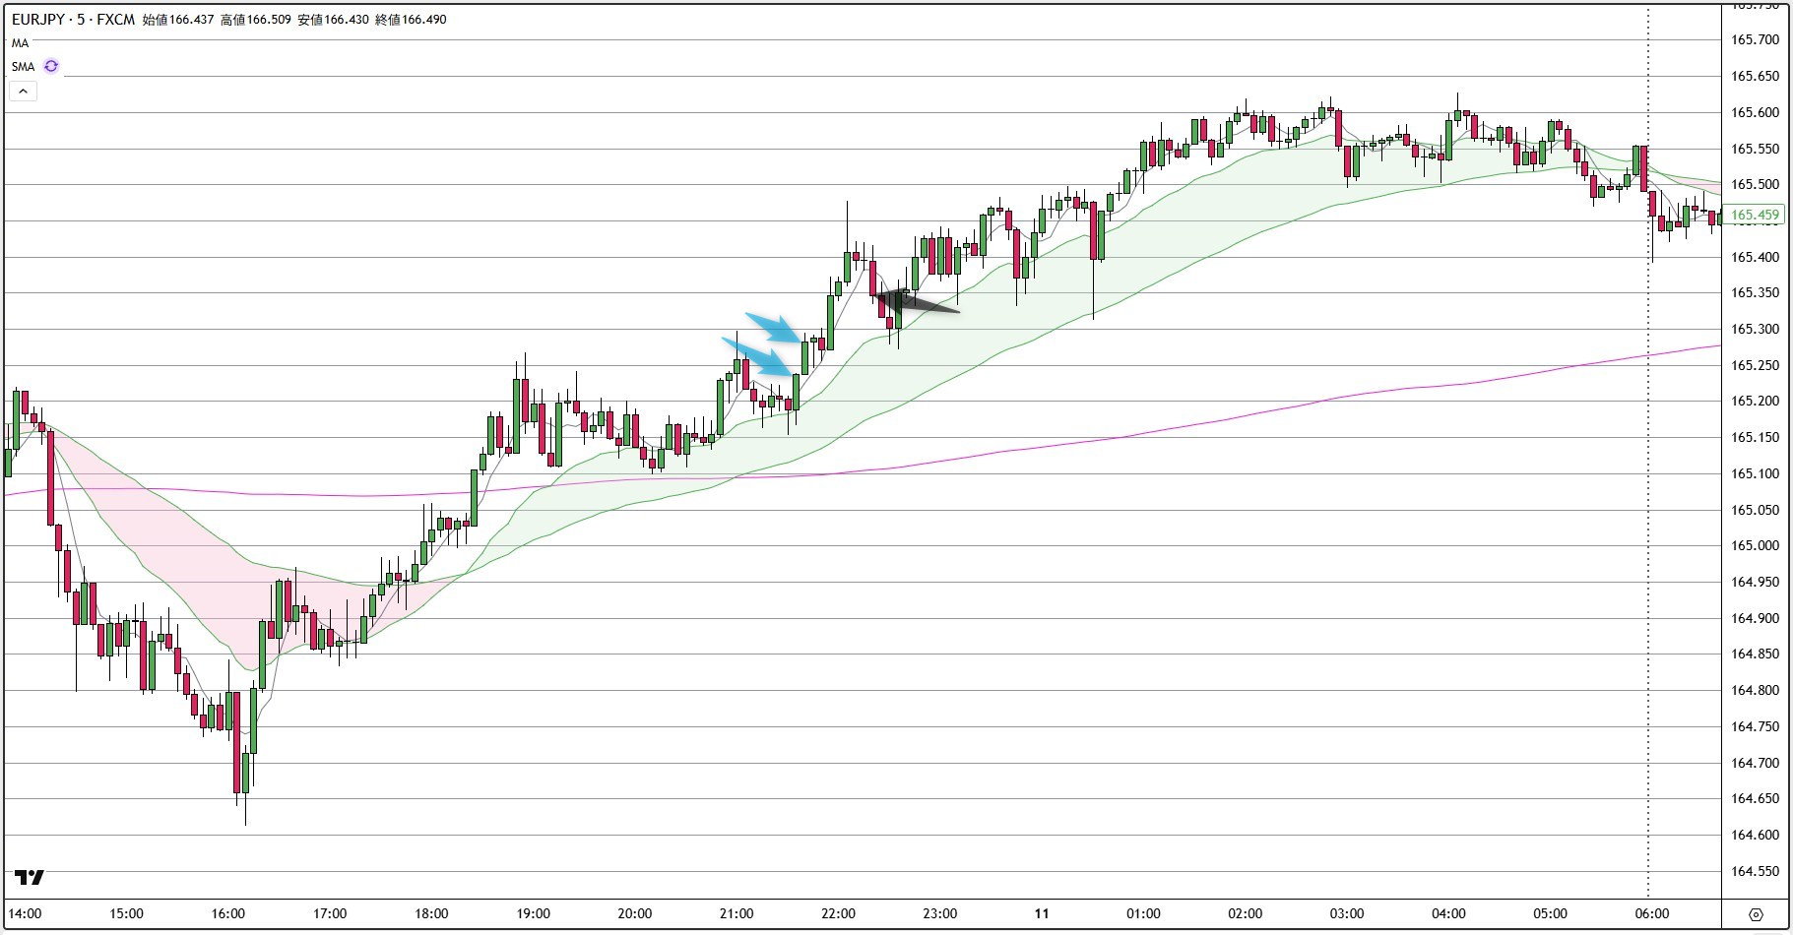Click the 02:00 time axis label
Viewport: 1793px width, 935px height.
pos(1246,913)
